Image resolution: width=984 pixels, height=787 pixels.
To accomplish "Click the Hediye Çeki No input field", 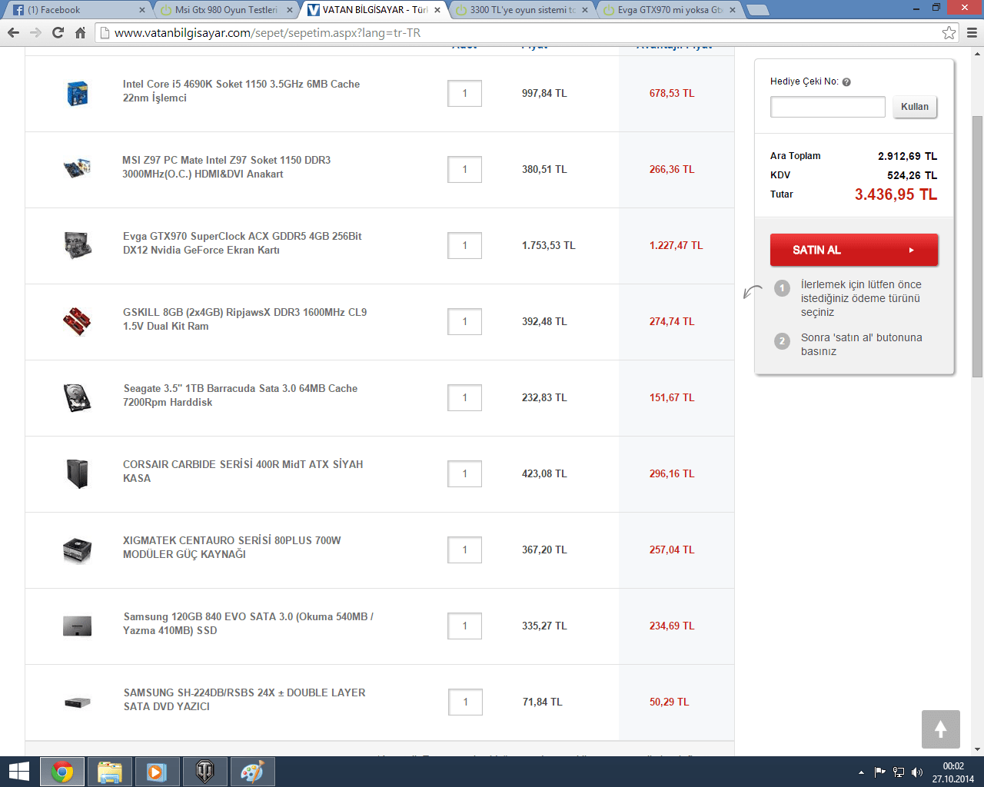I will [x=828, y=107].
